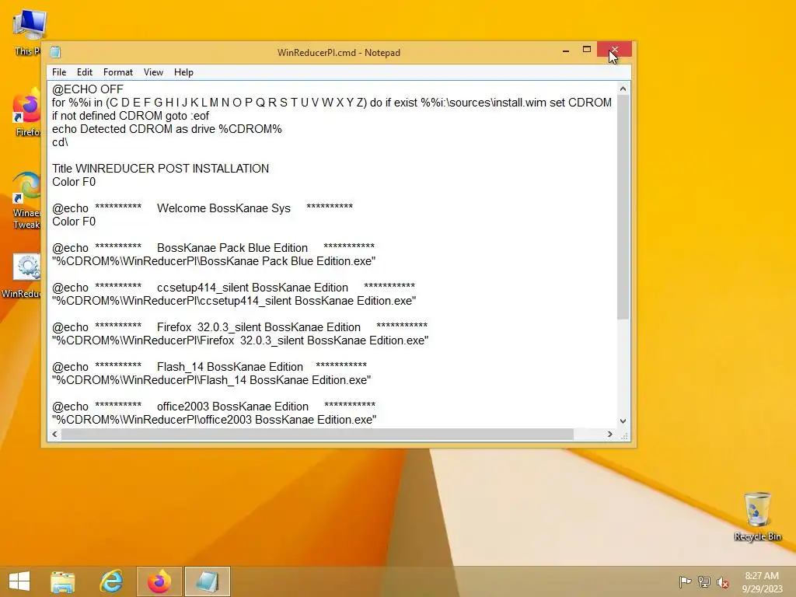Launch Internet Explorer from the taskbar

coord(111,581)
